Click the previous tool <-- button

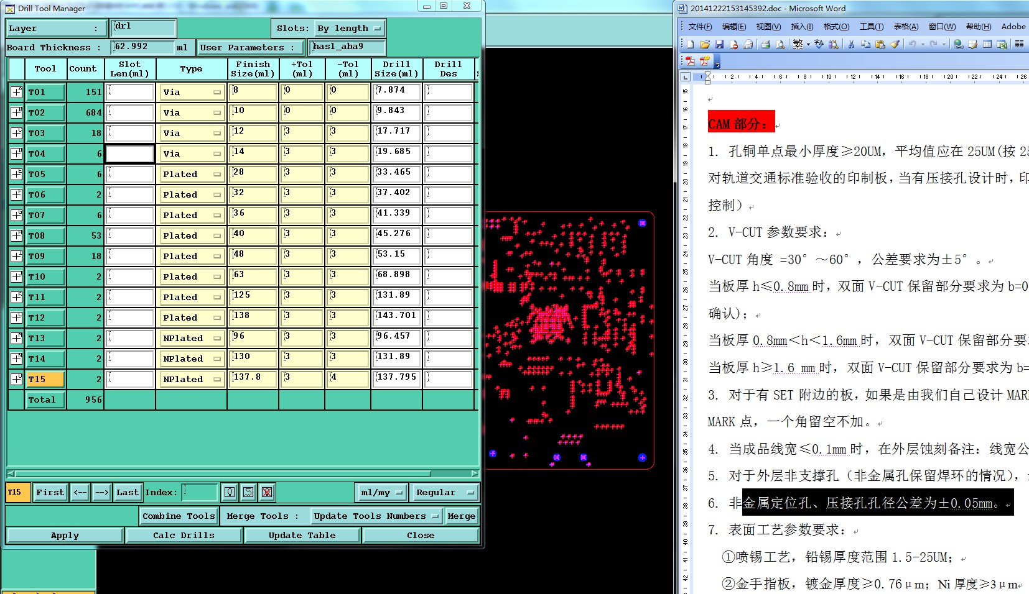(x=80, y=492)
